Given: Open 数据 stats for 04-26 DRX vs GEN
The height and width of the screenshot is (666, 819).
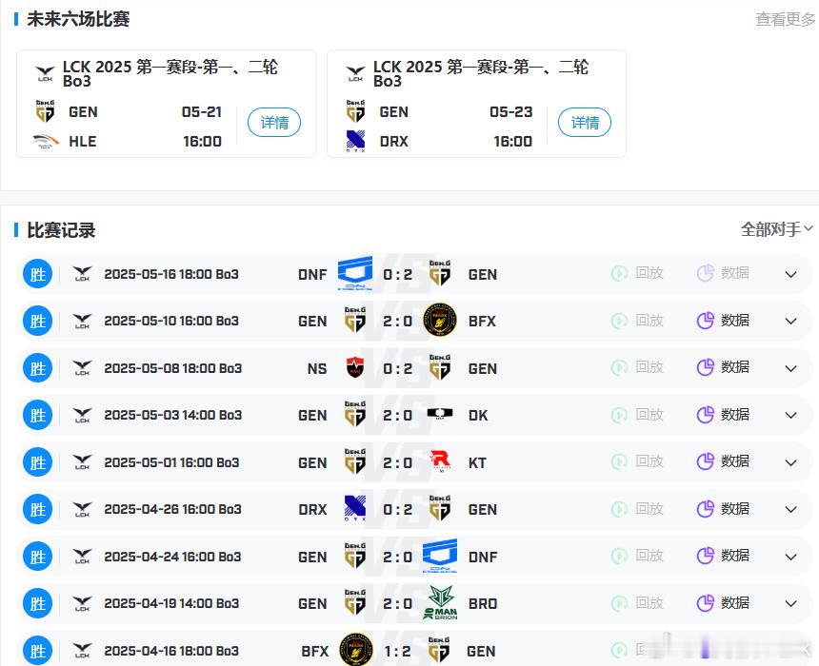Looking at the screenshot, I should pos(724,508).
